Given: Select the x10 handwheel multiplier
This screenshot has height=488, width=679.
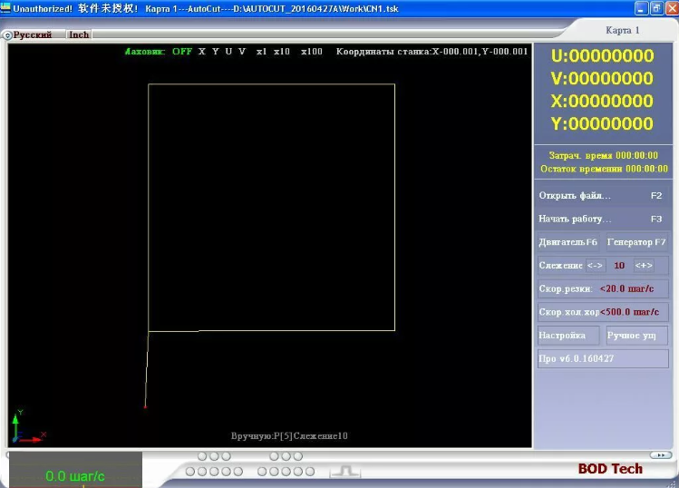Looking at the screenshot, I should point(282,52).
